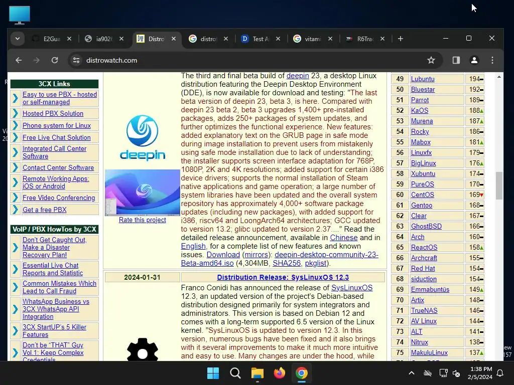This screenshot has width=514, height=385.
Task: Open the Chinese release announcement link
Action: point(343,238)
